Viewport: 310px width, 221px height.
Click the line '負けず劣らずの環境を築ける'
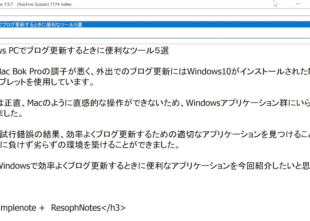pyautogui.click(x=89, y=145)
